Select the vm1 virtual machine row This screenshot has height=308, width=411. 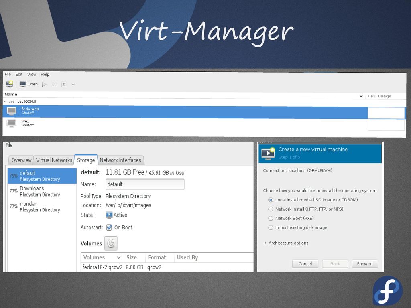204,124
